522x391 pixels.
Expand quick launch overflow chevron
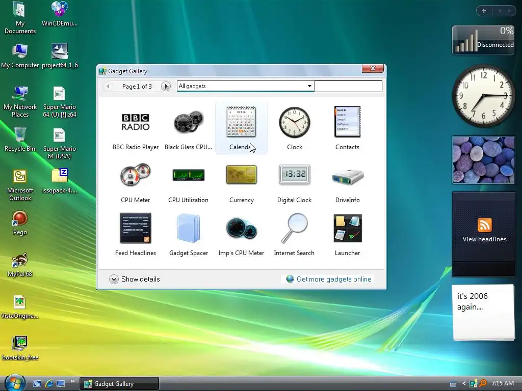coord(72,381)
